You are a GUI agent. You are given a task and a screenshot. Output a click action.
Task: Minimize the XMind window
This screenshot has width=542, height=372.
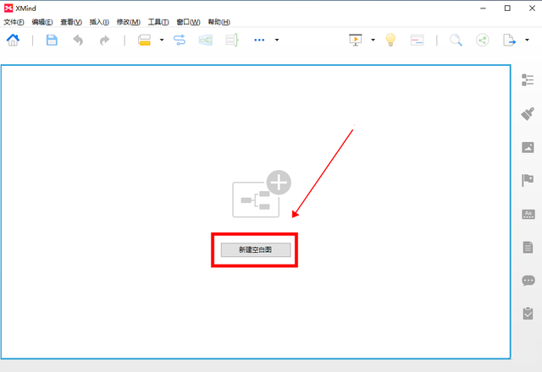484,8
